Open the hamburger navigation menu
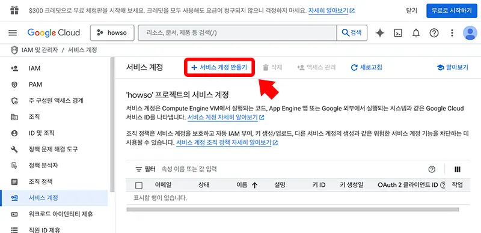This screenshot has height=233, width=481. click(x=13, y=33)
